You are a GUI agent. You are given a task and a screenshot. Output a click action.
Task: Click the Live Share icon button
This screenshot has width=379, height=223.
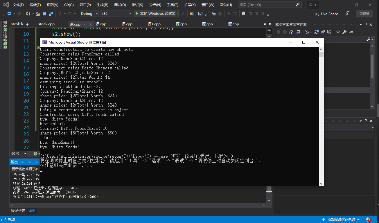click(x=326, y=14)
